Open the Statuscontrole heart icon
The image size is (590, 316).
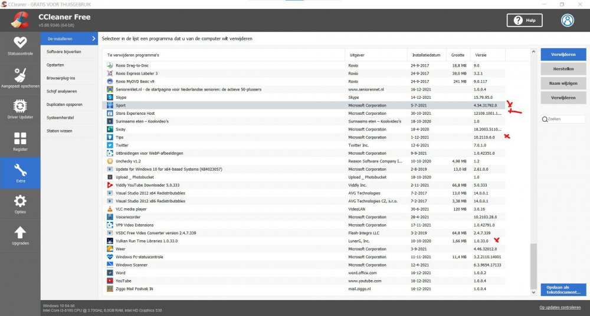point(20,42)
